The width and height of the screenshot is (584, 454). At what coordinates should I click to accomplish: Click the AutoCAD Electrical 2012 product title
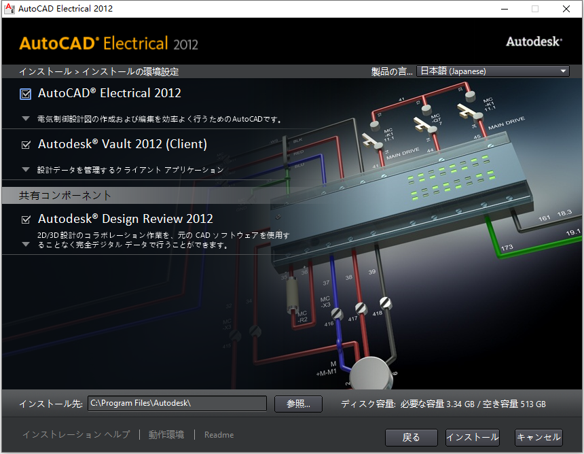click(109, 93)
